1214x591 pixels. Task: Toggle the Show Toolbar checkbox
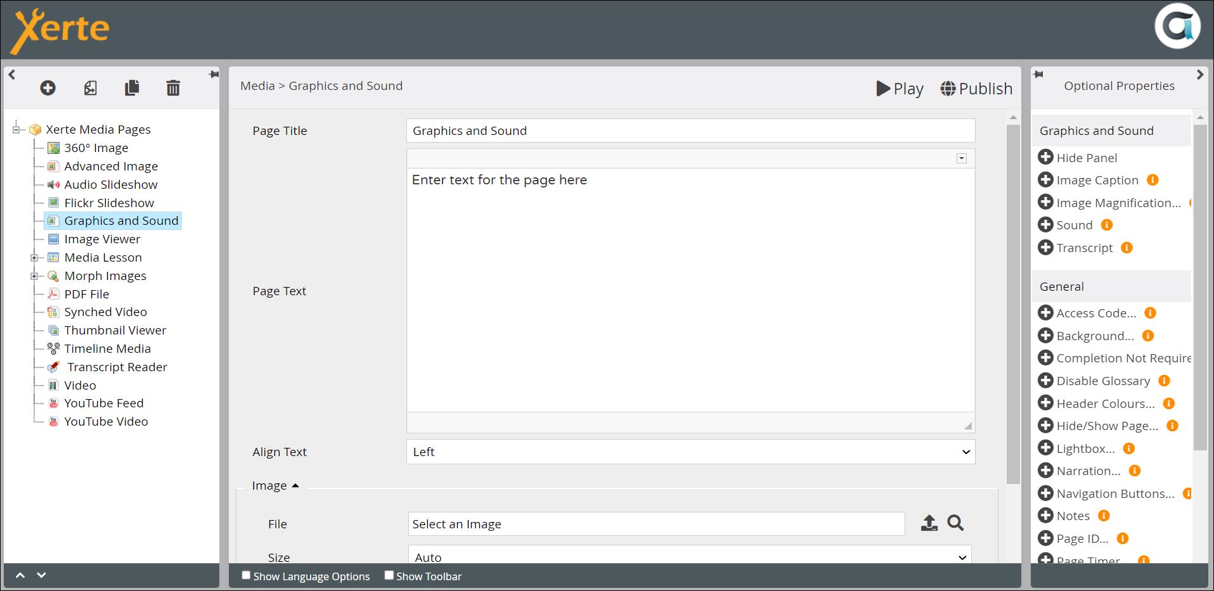point(389,575)
